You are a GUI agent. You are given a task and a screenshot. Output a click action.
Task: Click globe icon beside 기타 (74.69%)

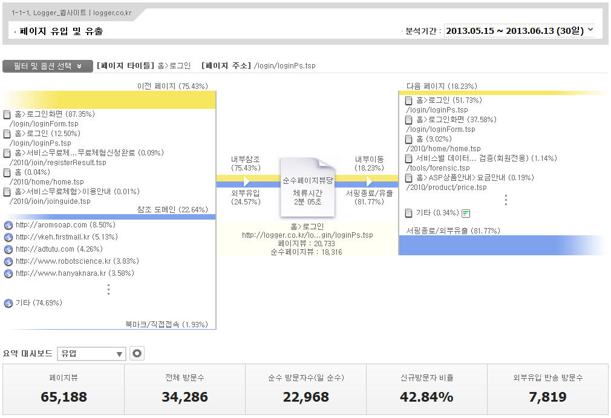click(8, 303)
